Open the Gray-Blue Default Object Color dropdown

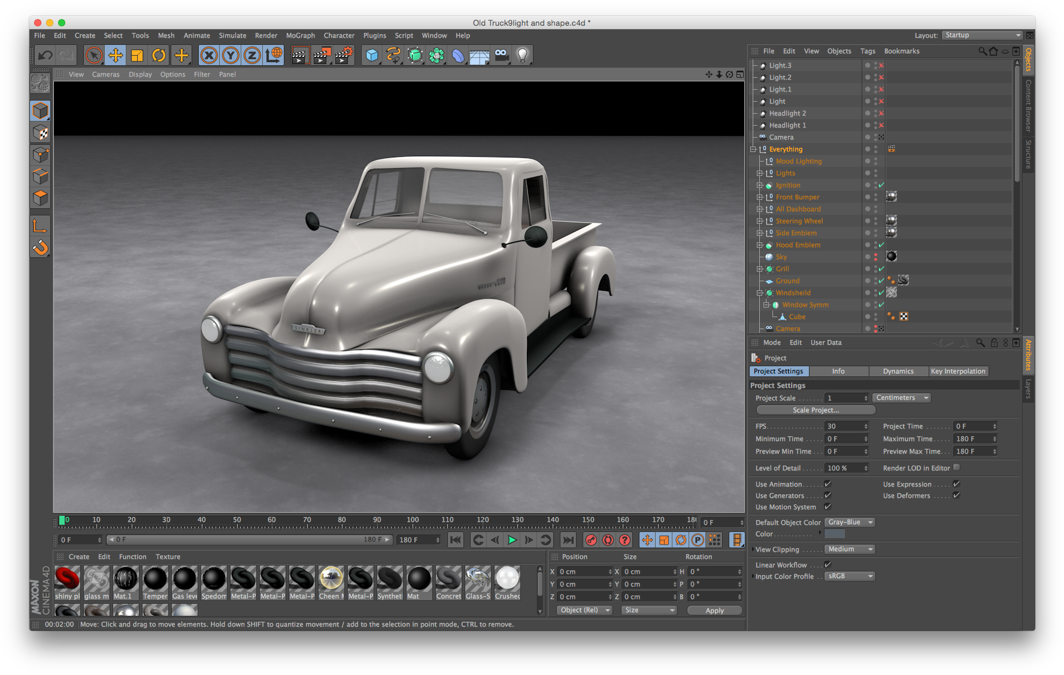(849, 522)
